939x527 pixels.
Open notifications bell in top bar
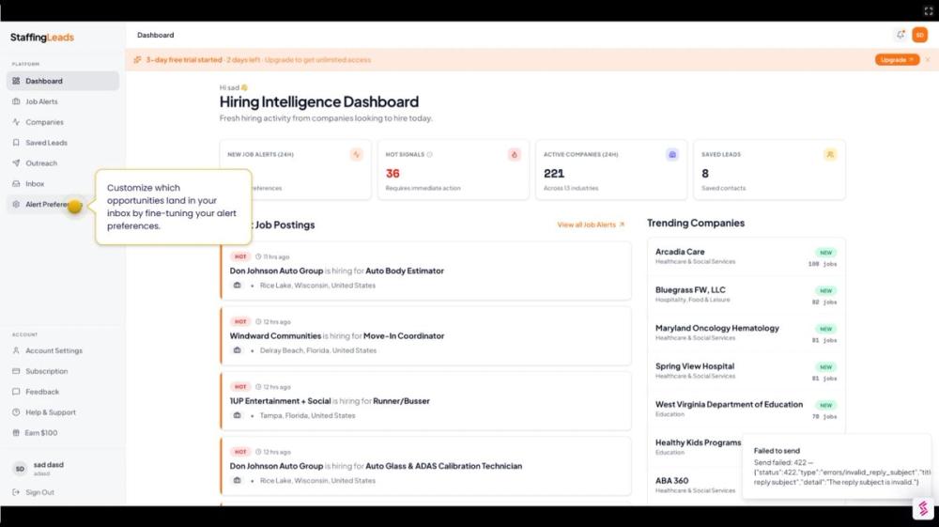click(x=901, y=35)
